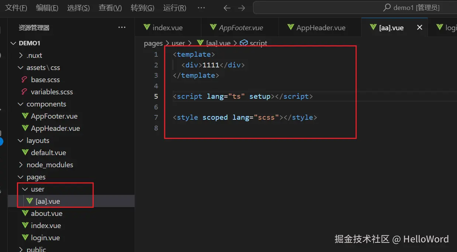Click the Sass icon beside base.scss

25,80
